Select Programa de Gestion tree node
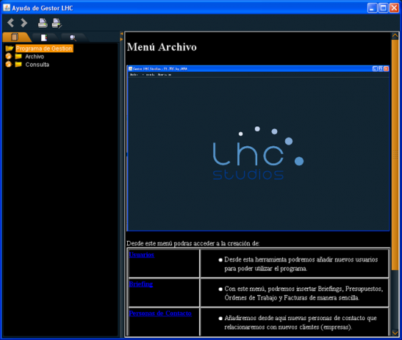The image size is (402, 340). [x=44, y=48]
